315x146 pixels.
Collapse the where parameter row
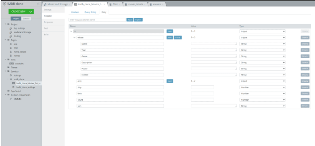tap(75, 38)
